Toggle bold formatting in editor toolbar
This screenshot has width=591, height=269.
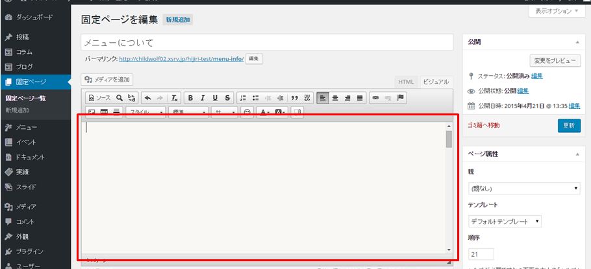point(191,98)
